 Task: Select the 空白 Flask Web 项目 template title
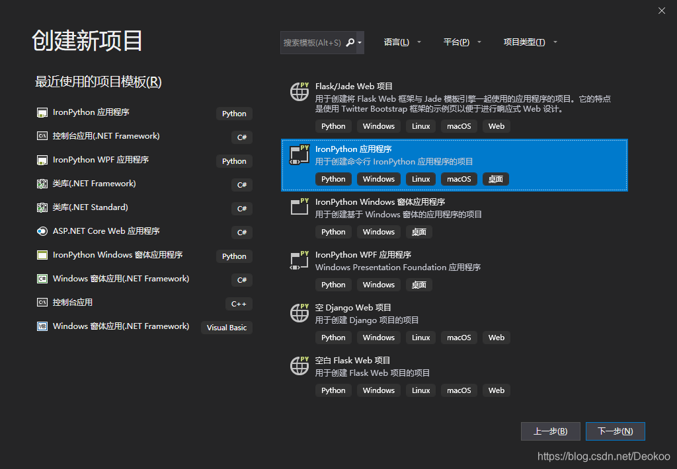(x=352, y=360)
